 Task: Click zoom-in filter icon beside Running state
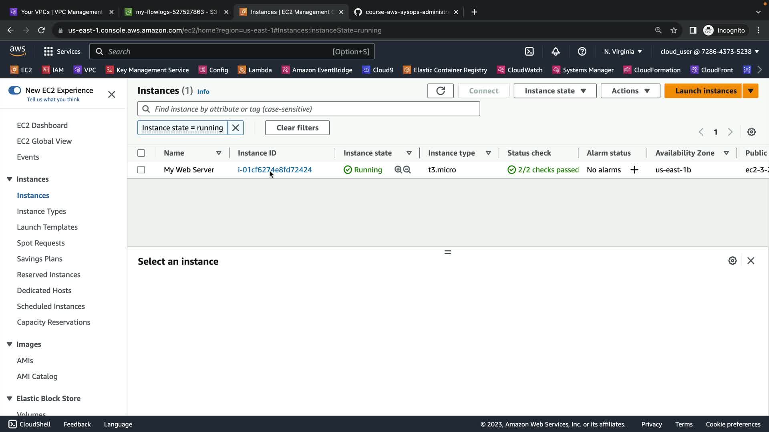398,170
